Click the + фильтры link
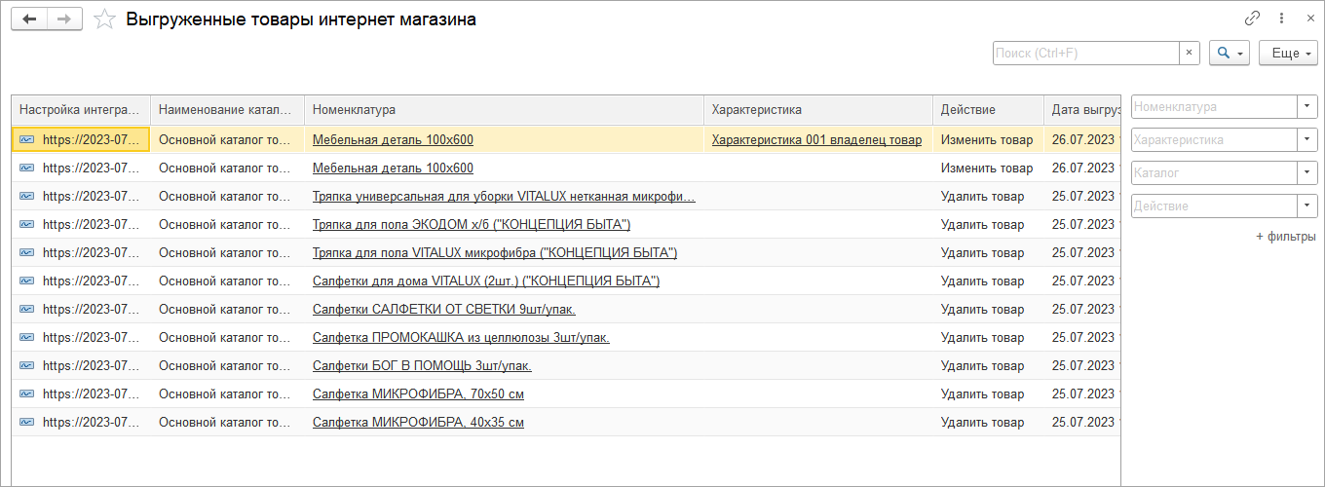This screenshot has height=487, width=1325. [1285, 237]
